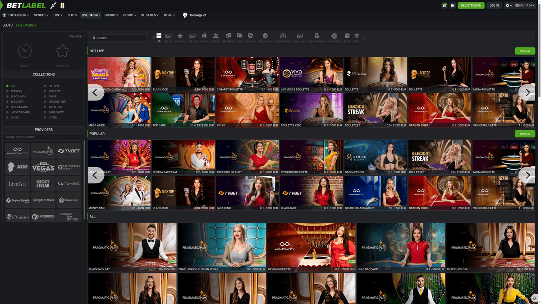The height and width of the screenshot is (304, 541).
Task: Click the REGISTRATION button
Action: click(x=471, y=5)
